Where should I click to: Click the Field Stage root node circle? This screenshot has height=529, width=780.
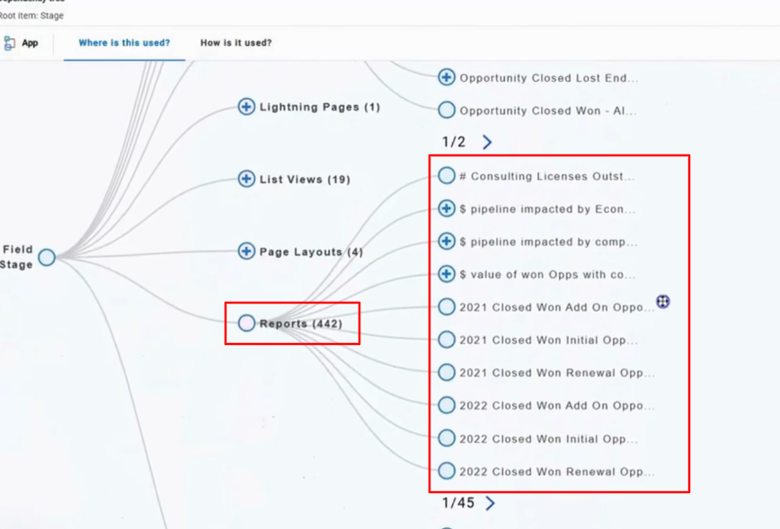[x=47, y=258]
